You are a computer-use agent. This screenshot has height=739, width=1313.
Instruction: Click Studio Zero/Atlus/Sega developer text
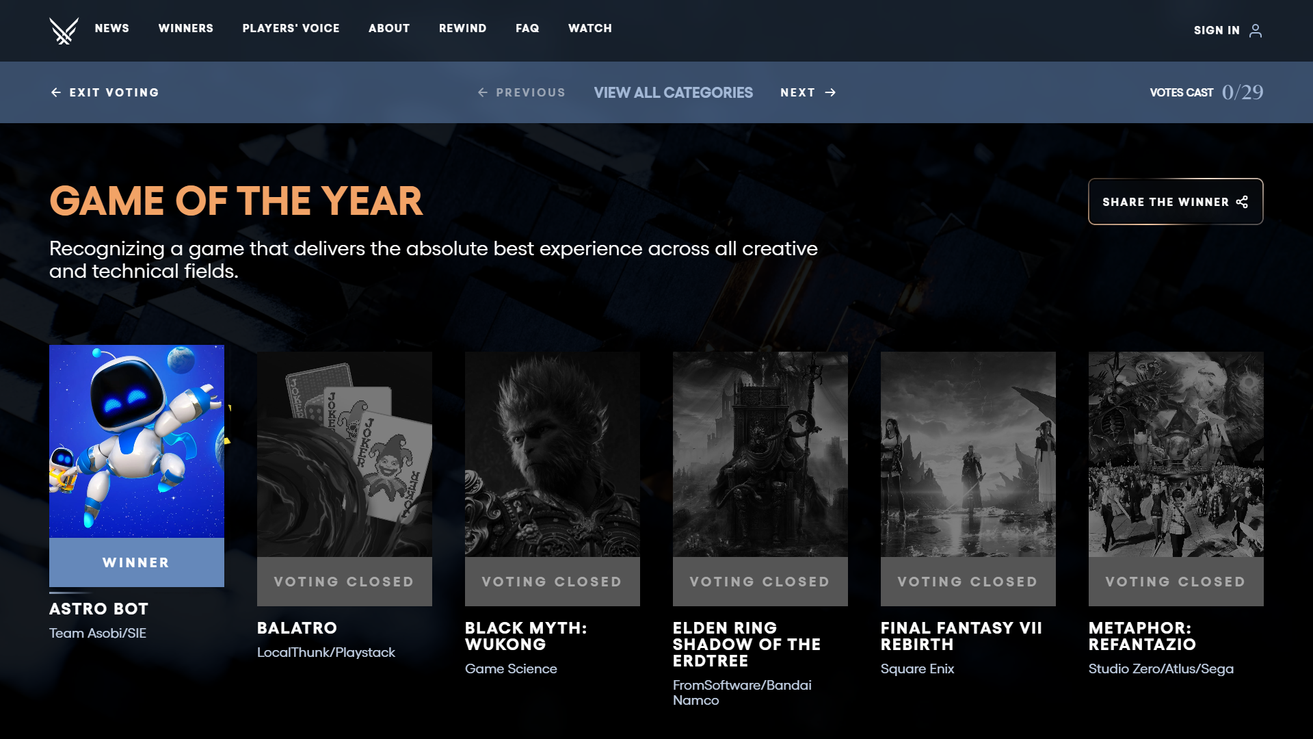tap(1161, 669)
